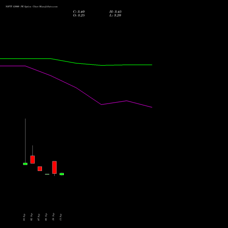The image size is (228, 228).
Task: Click the 01 Sep date label
Action: pyautogui.click(x=24, y=217)
